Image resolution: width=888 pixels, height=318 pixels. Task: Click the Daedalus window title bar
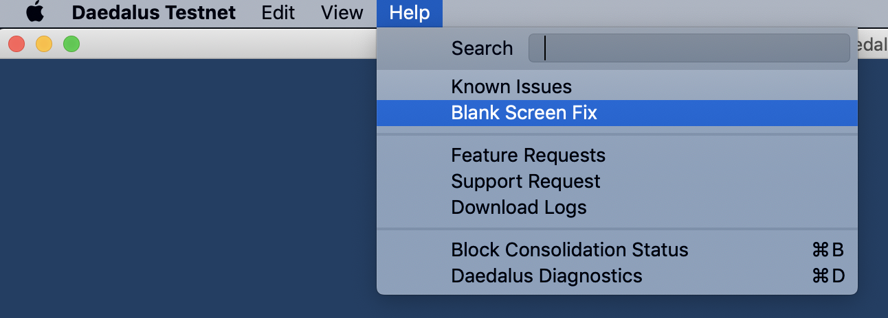(227, 45)
